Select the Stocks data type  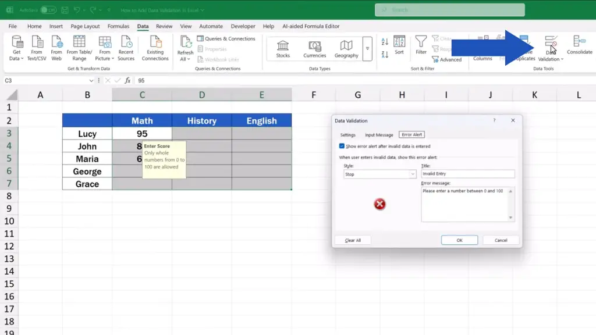(x=283, y=46)
